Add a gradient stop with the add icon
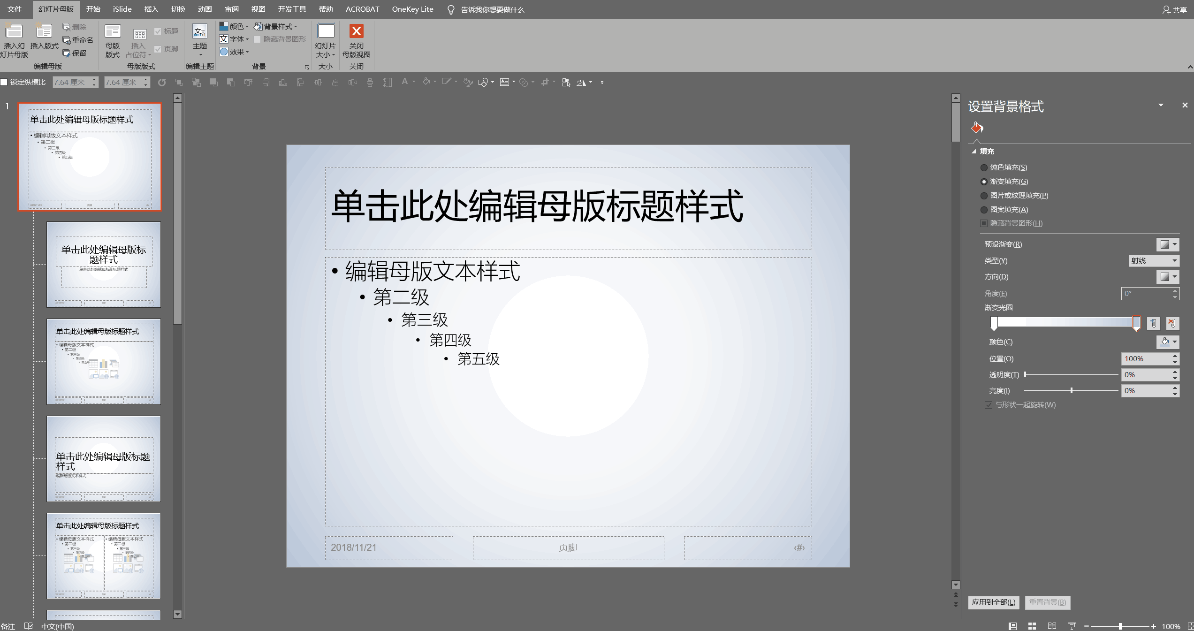This screenshot has height=631, width=1194. click(x=1154, y=323)
